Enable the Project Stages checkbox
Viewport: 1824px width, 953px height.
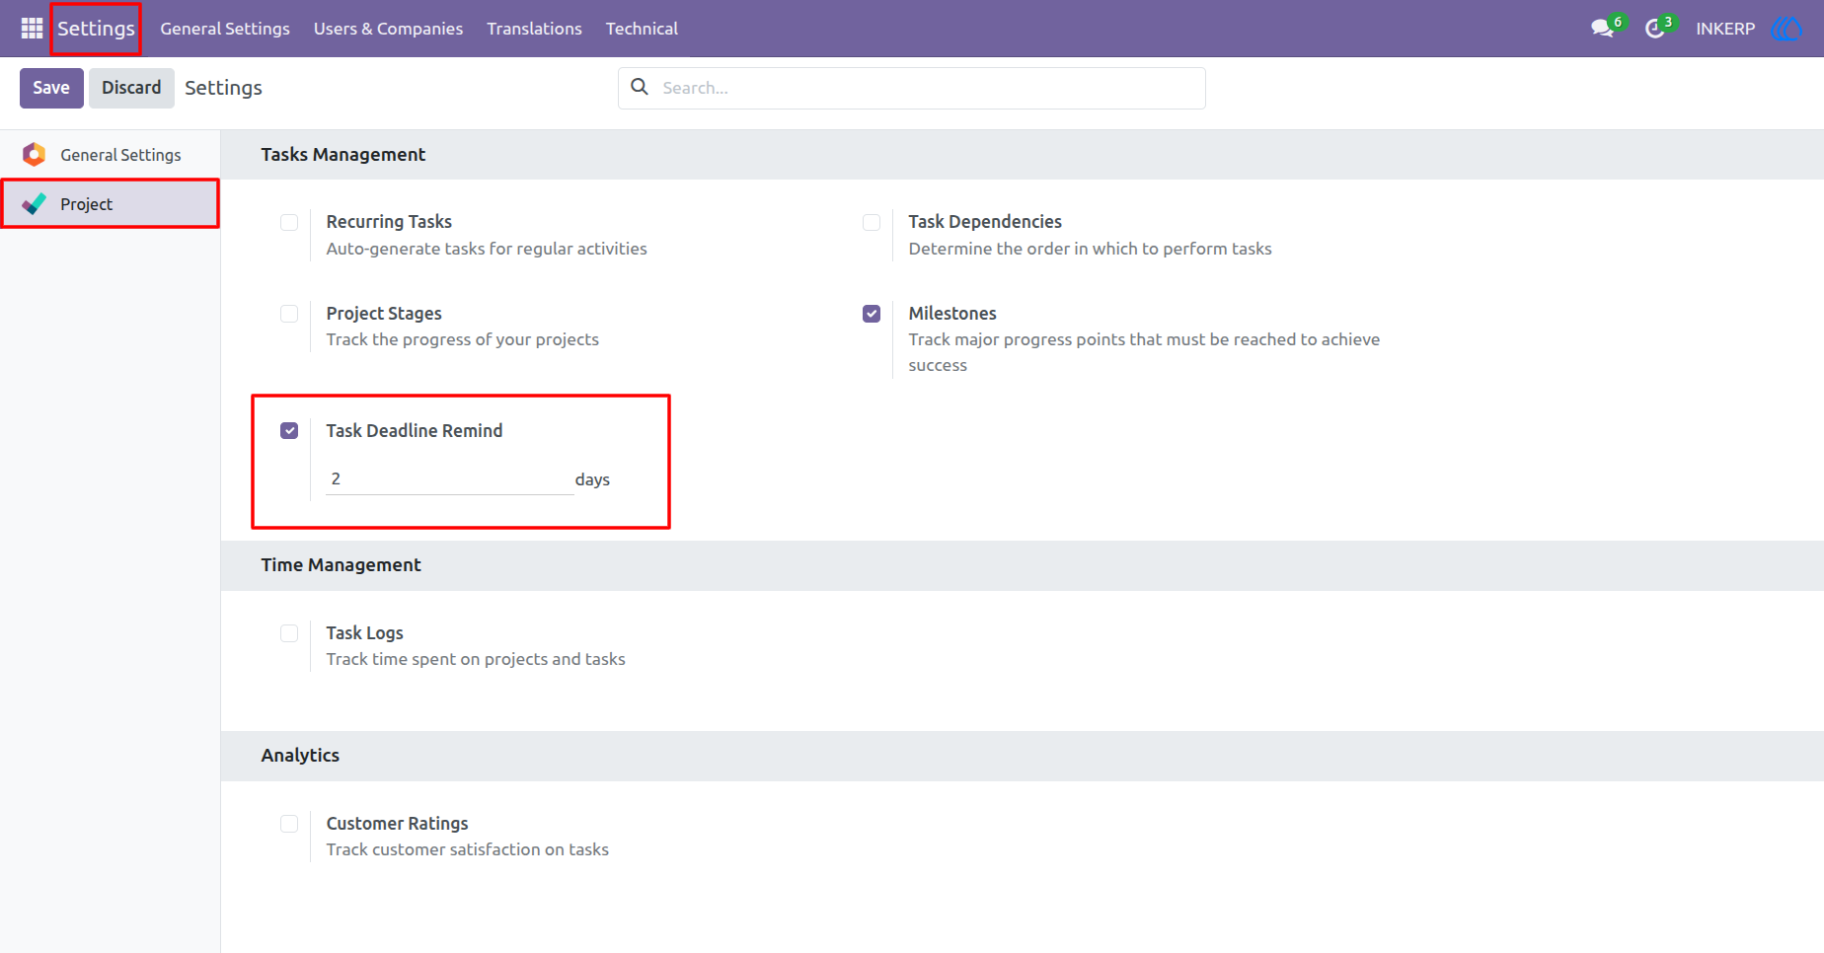pos(289,314)
